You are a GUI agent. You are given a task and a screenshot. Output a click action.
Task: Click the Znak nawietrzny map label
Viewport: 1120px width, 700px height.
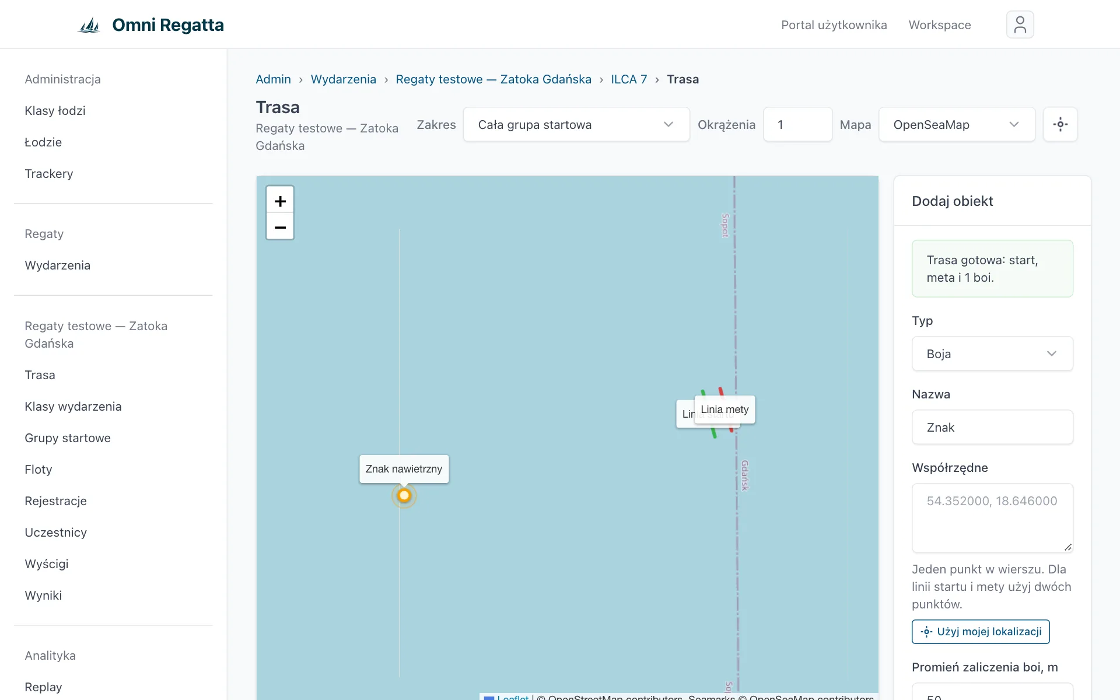tap(404, 469)
